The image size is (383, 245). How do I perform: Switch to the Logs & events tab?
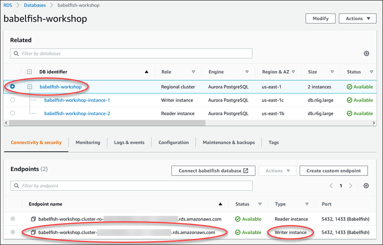pos(129,142)
